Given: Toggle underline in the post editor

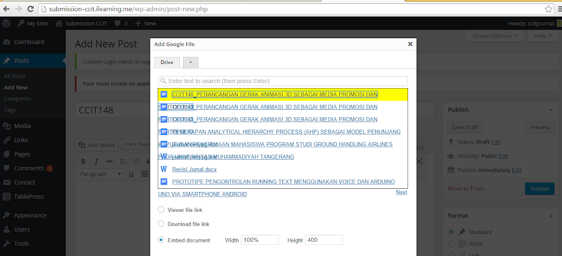Looking at the screenshot, I should tap(131, 174).
